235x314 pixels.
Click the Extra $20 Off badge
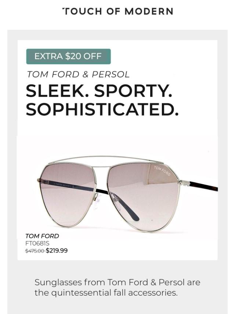(68, 56)
